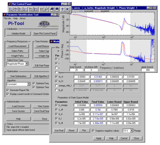Click Load Measurement under Frequency Responses
Viewport: 160px width, 145px height.
18,46
